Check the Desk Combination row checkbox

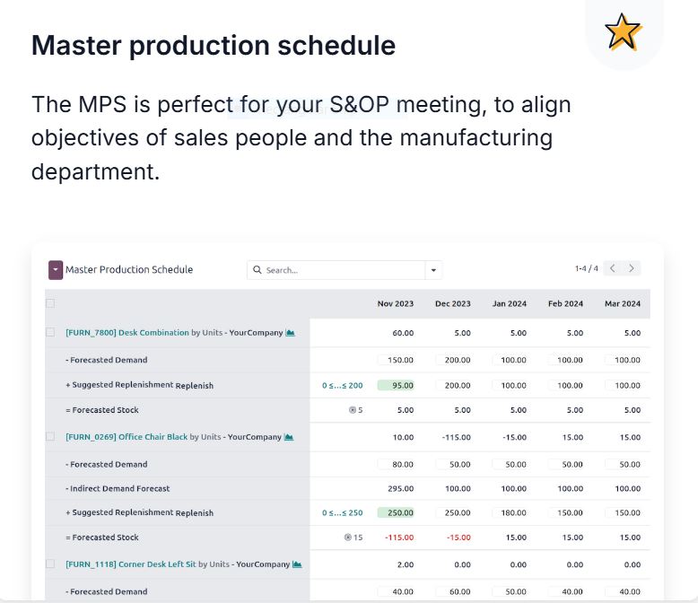pos(50,333)
